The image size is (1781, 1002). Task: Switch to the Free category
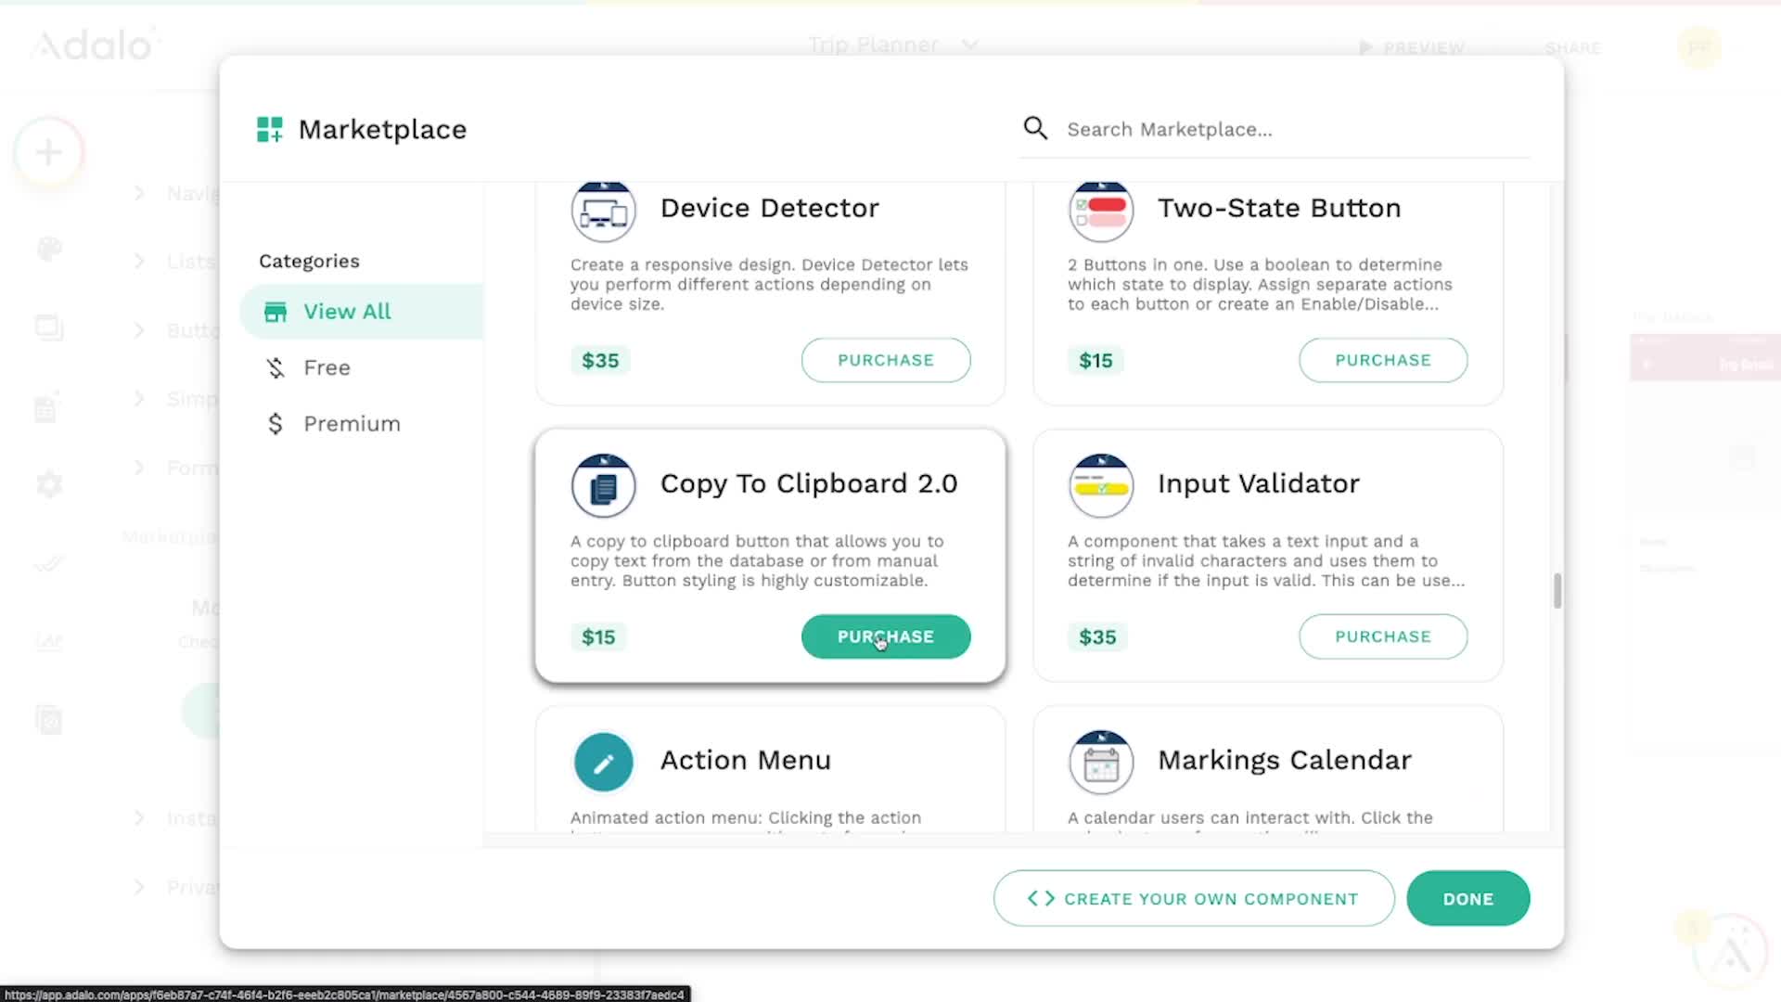pyautogui.click(x=325, y=367)
